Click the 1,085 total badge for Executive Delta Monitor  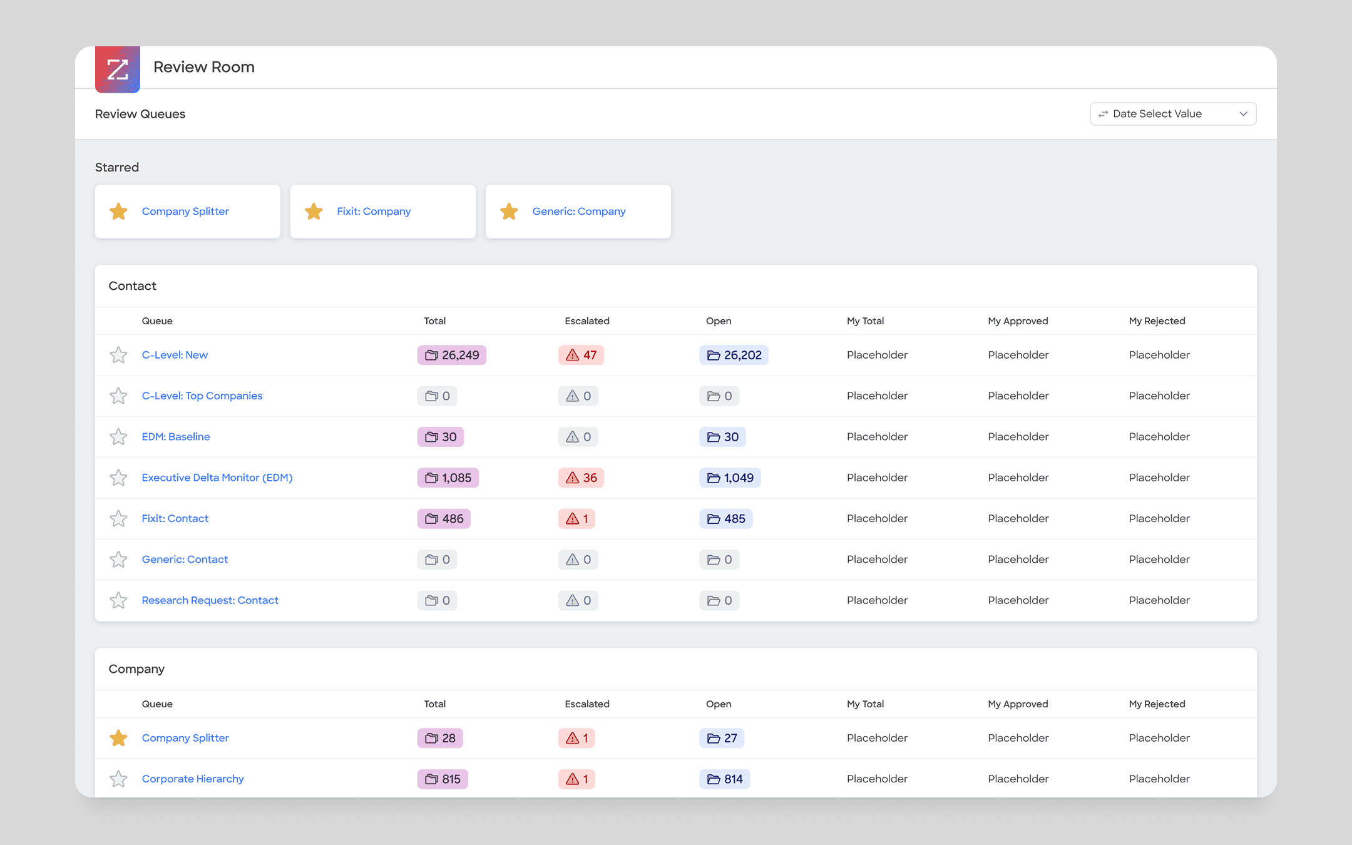tap(448, 478)
